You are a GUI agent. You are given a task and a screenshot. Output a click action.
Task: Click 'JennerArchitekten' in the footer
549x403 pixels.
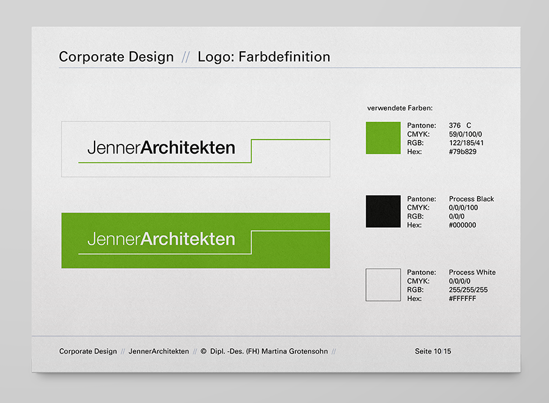pos(159,351)
